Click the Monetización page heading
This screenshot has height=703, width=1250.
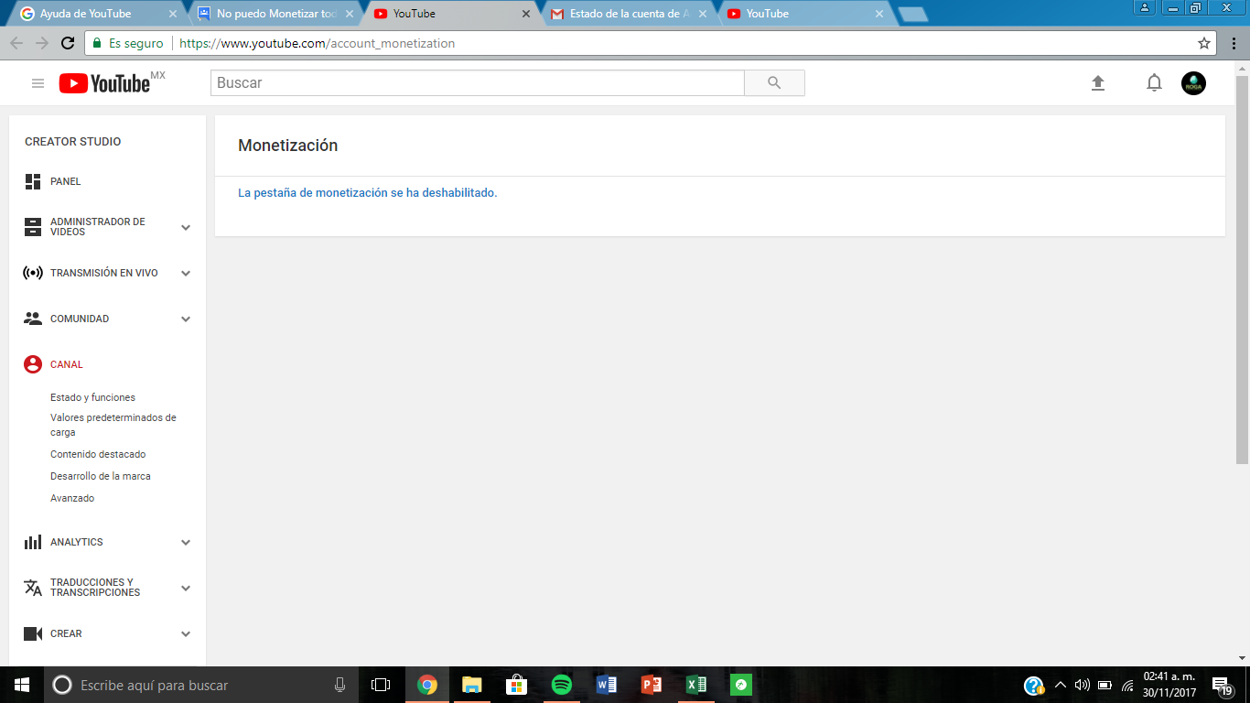pos(288,146)
